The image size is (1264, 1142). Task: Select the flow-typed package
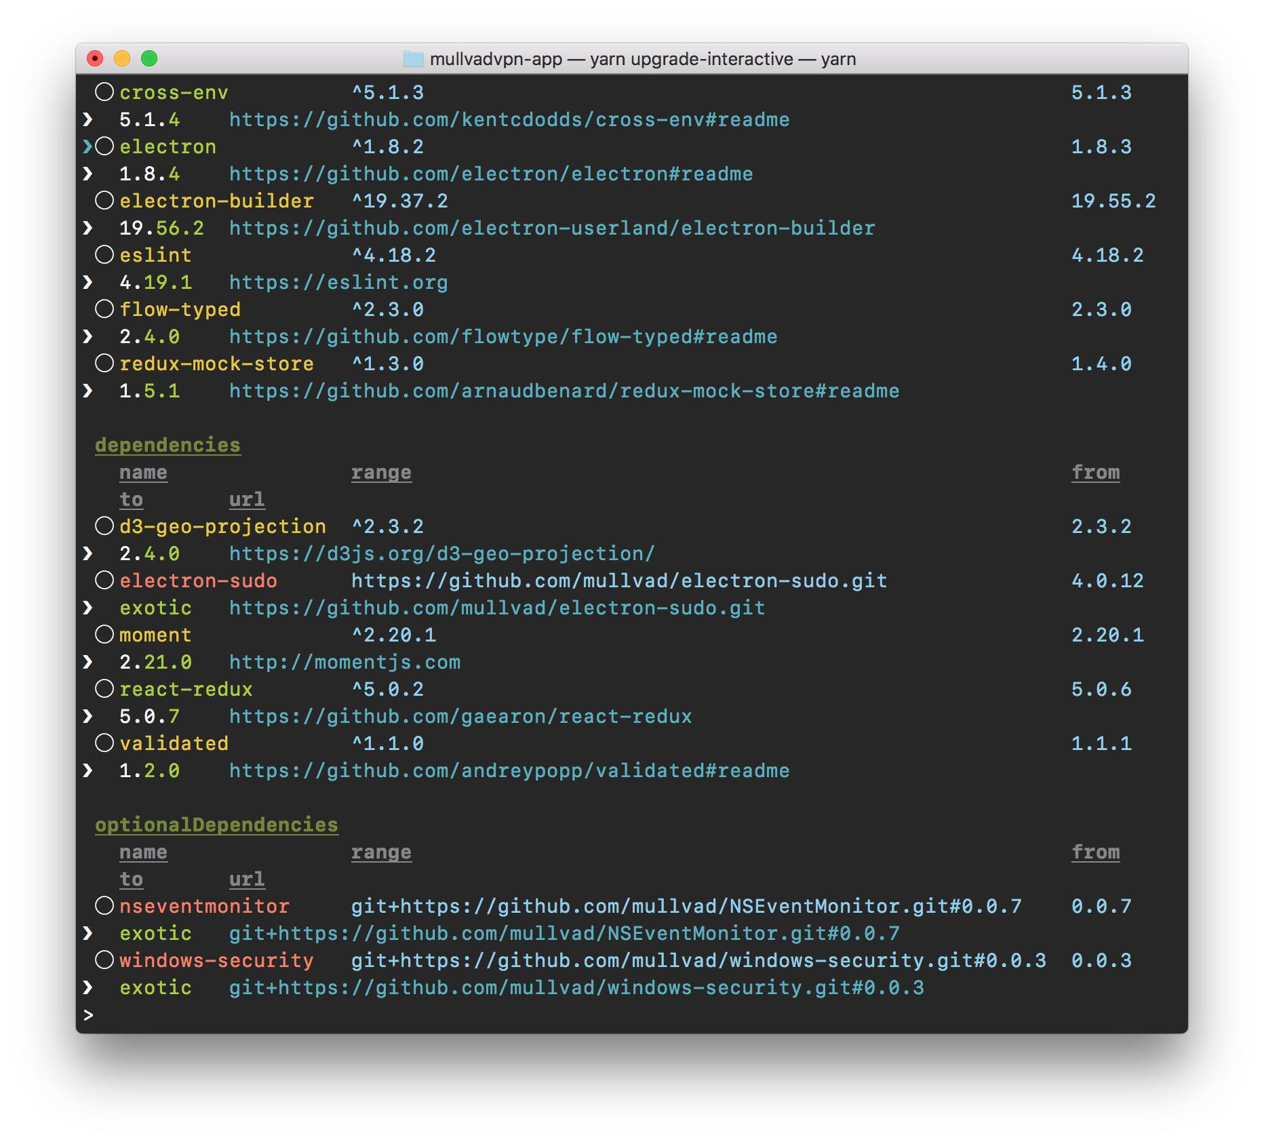tap(104, 309)
